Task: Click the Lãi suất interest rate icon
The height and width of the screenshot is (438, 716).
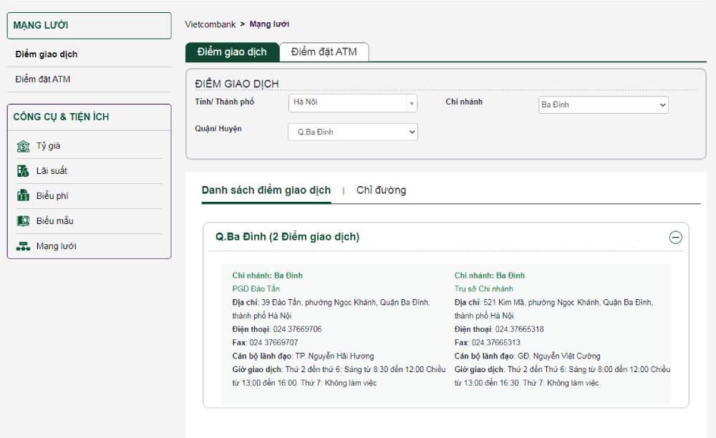Action: coord(23,171)
